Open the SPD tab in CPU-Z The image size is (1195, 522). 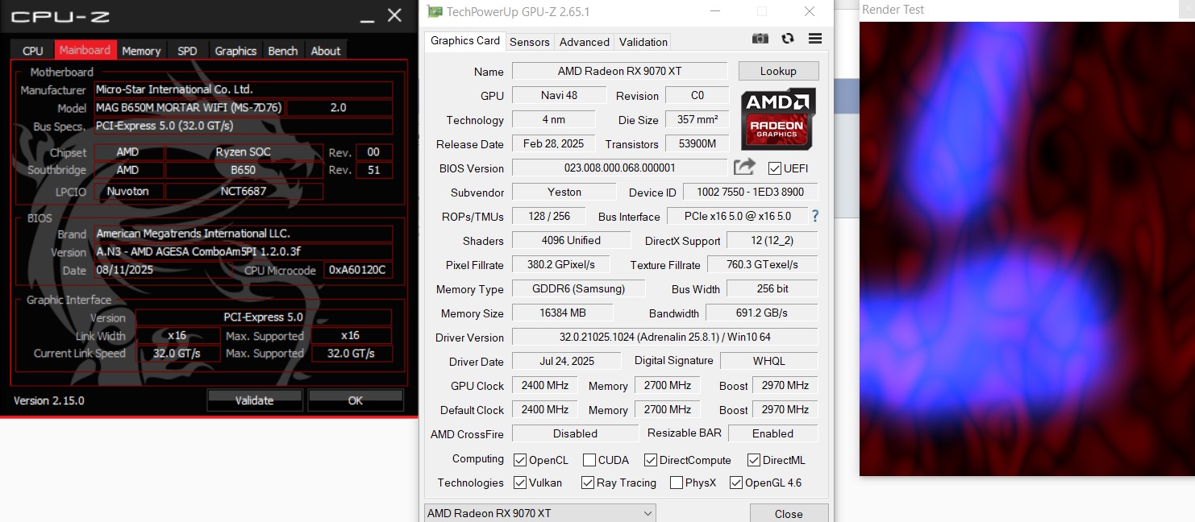click(187, 50)
